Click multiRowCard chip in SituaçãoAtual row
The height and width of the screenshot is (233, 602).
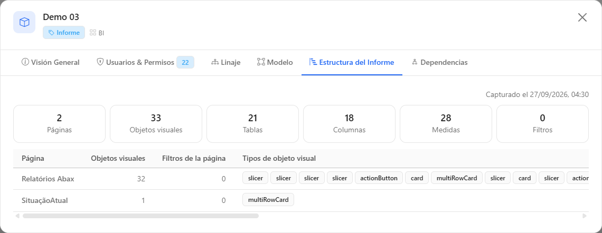(268, 199)
